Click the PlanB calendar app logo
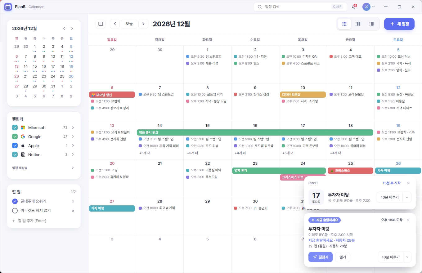422x273 pixels. point(8,7)
